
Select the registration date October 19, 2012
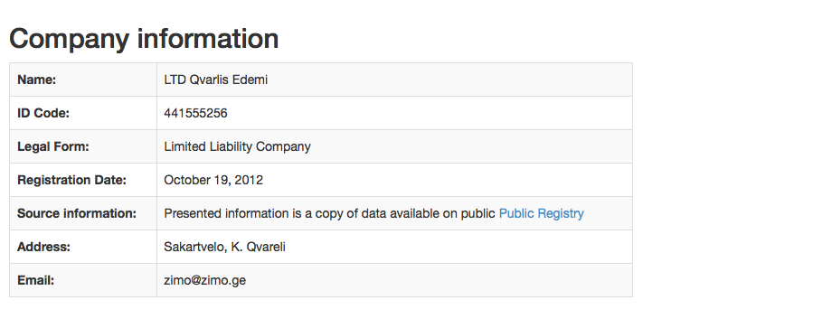pyautogui.click(x=213, y=180)
